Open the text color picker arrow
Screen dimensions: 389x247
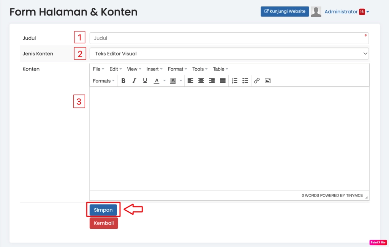(x=164, y=81)
